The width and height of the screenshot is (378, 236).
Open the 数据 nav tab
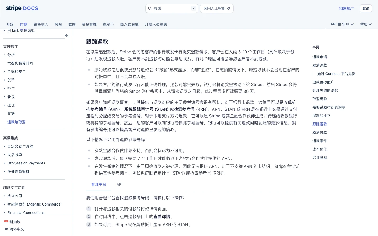72,24
